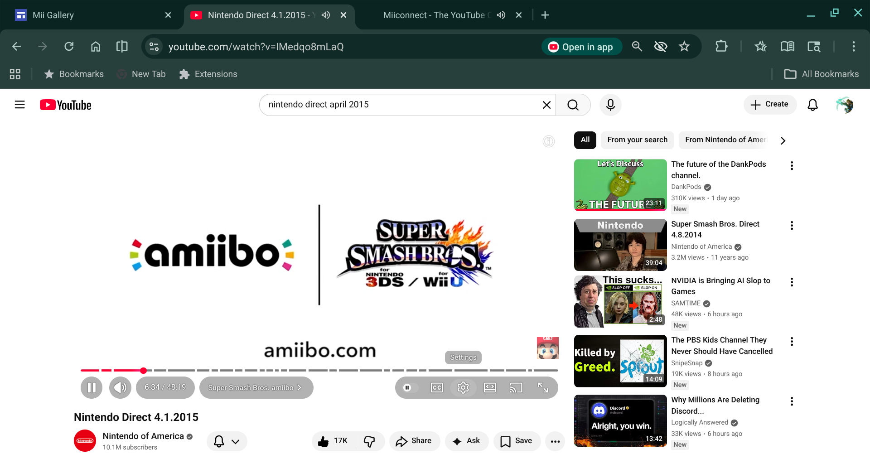Screen dimensions: 870x454
Task: Mute the Nintendo Direct browser tab audio
Action: pos(325,15)
